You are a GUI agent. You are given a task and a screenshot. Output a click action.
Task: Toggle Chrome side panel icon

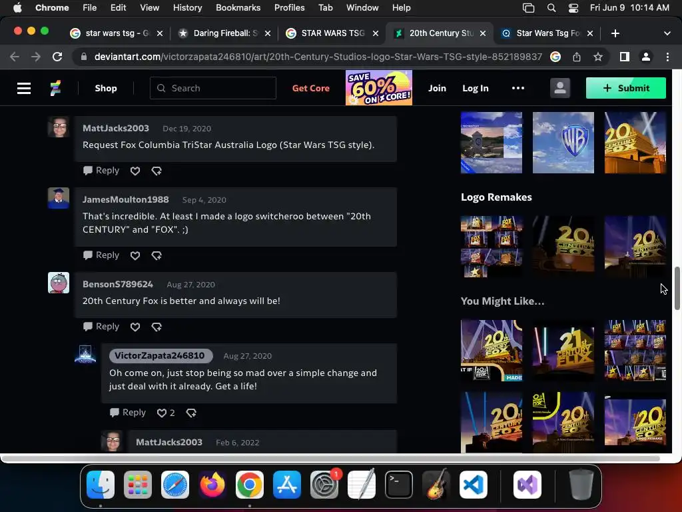click(625, 57)
